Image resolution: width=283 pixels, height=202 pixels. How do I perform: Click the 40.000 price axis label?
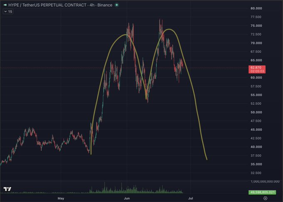(x=256, y=147)
